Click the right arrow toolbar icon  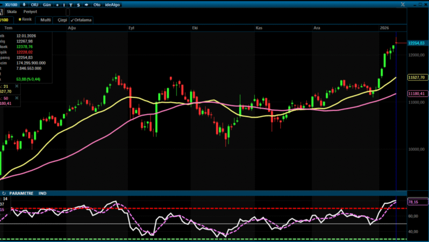click(86, 4)
